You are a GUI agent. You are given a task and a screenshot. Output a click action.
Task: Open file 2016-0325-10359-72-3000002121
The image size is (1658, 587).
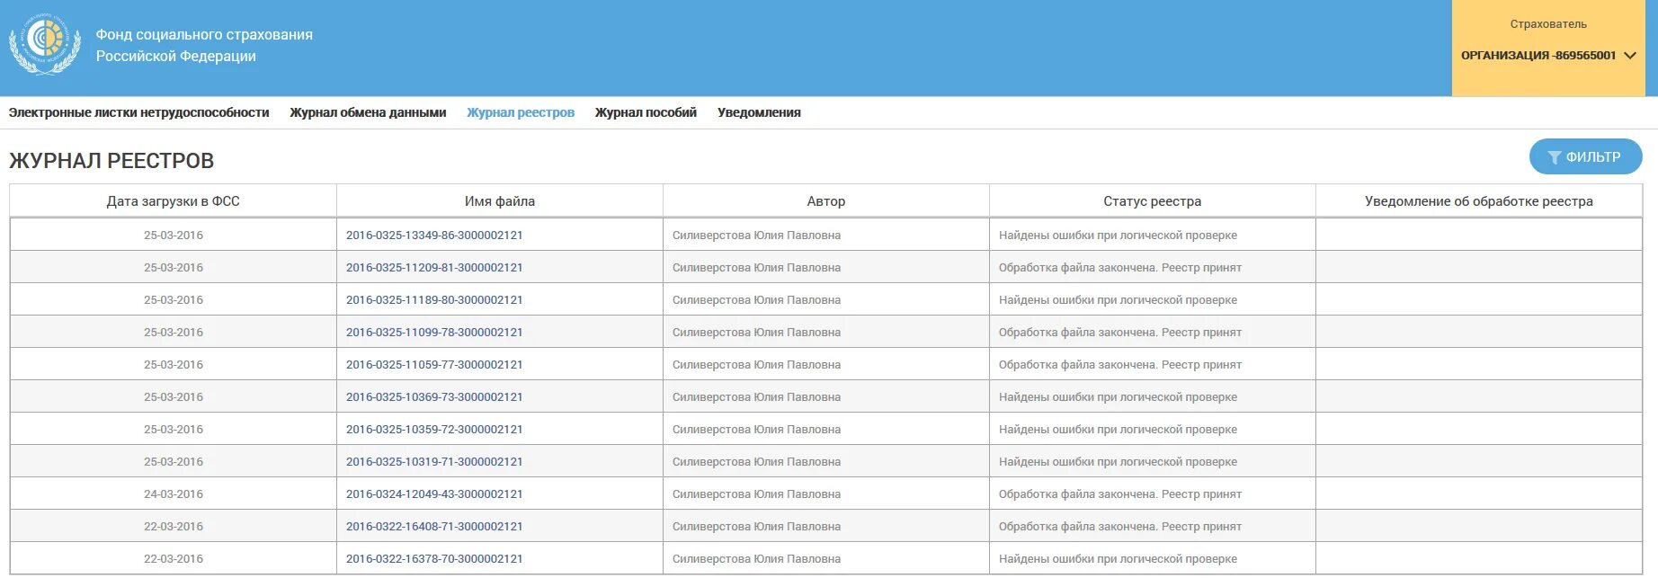tap(434, 430)
